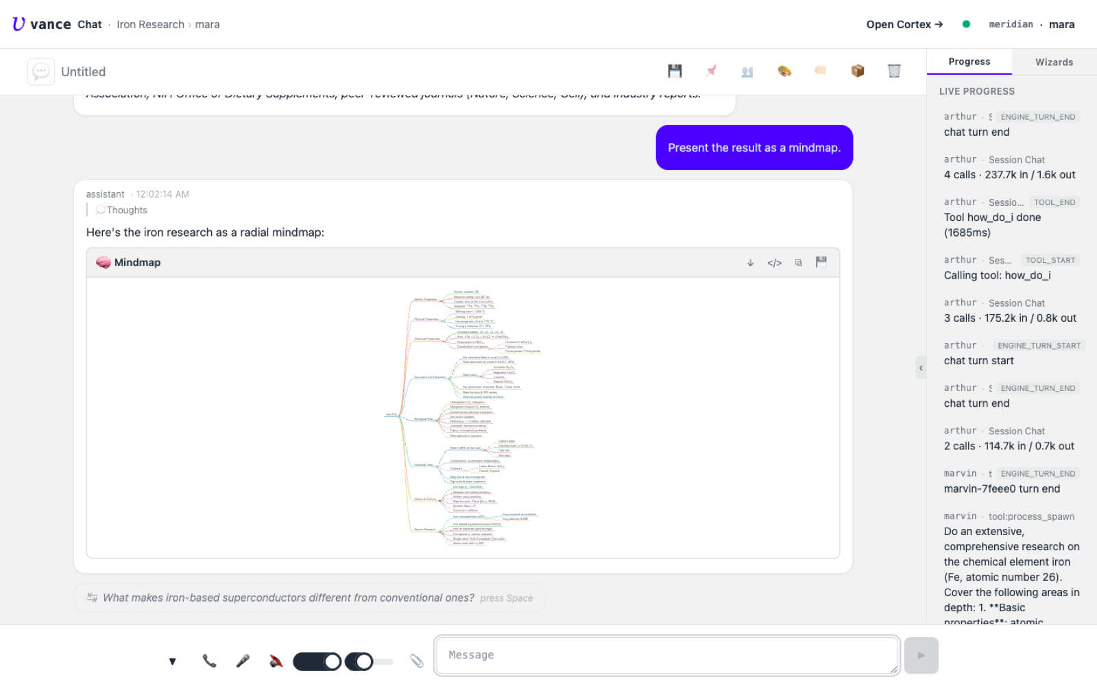Click the Untitled chat title
This screenshot has width=1097, height=686.
coord(84,71)
